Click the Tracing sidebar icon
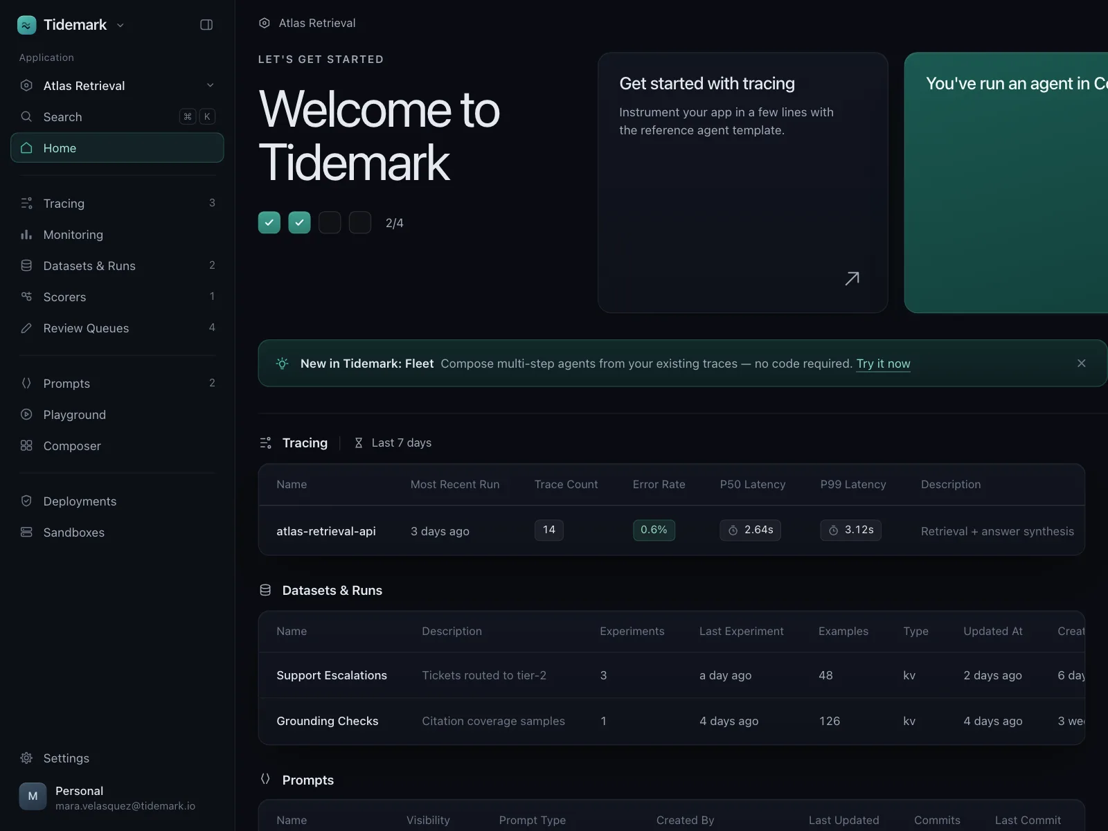Image resolution: width=1108 pixels, height=831 pixels. click(26, 203)
